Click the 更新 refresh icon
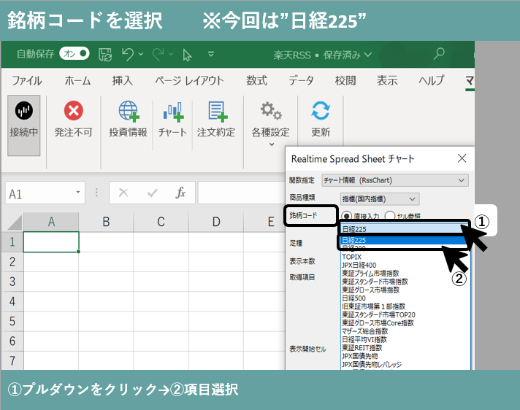Screen dimensions: 520x410 point(320,112)
